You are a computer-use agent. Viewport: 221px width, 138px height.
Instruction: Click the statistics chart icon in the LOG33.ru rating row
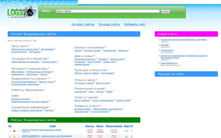[19, 131]
